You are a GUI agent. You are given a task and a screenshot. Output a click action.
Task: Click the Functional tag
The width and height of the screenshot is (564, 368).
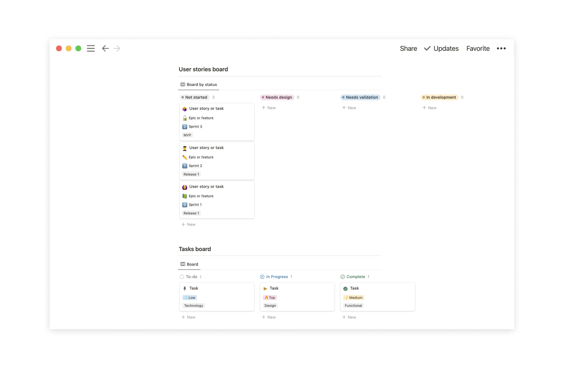click(x=353, y=306)
